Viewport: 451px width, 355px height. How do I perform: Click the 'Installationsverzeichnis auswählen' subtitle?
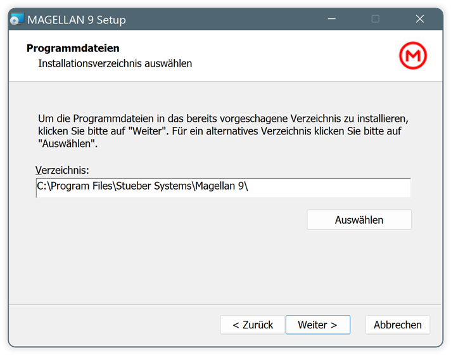115,63
